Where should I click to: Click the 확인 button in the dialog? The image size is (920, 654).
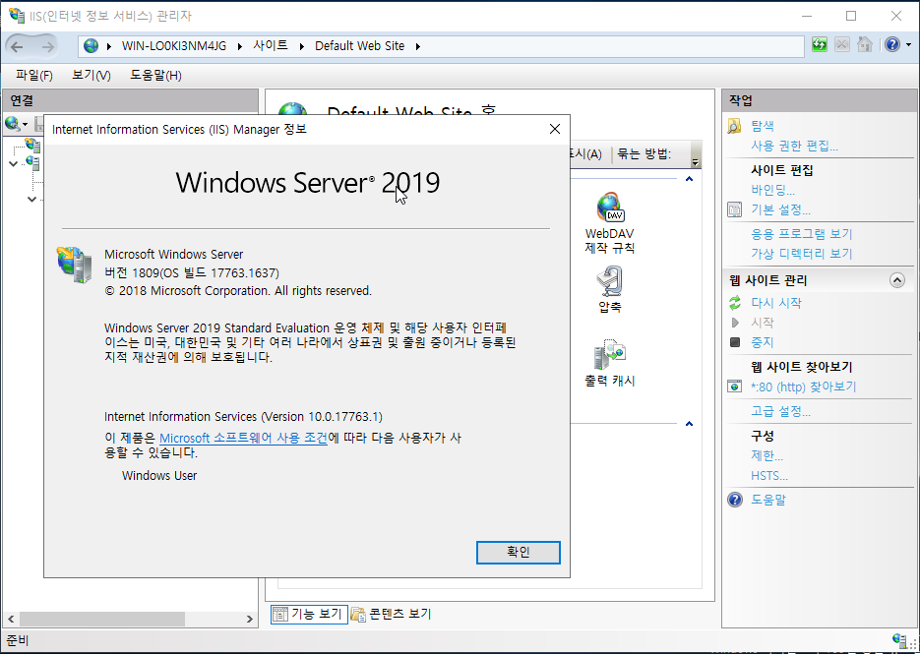point(519,552)
